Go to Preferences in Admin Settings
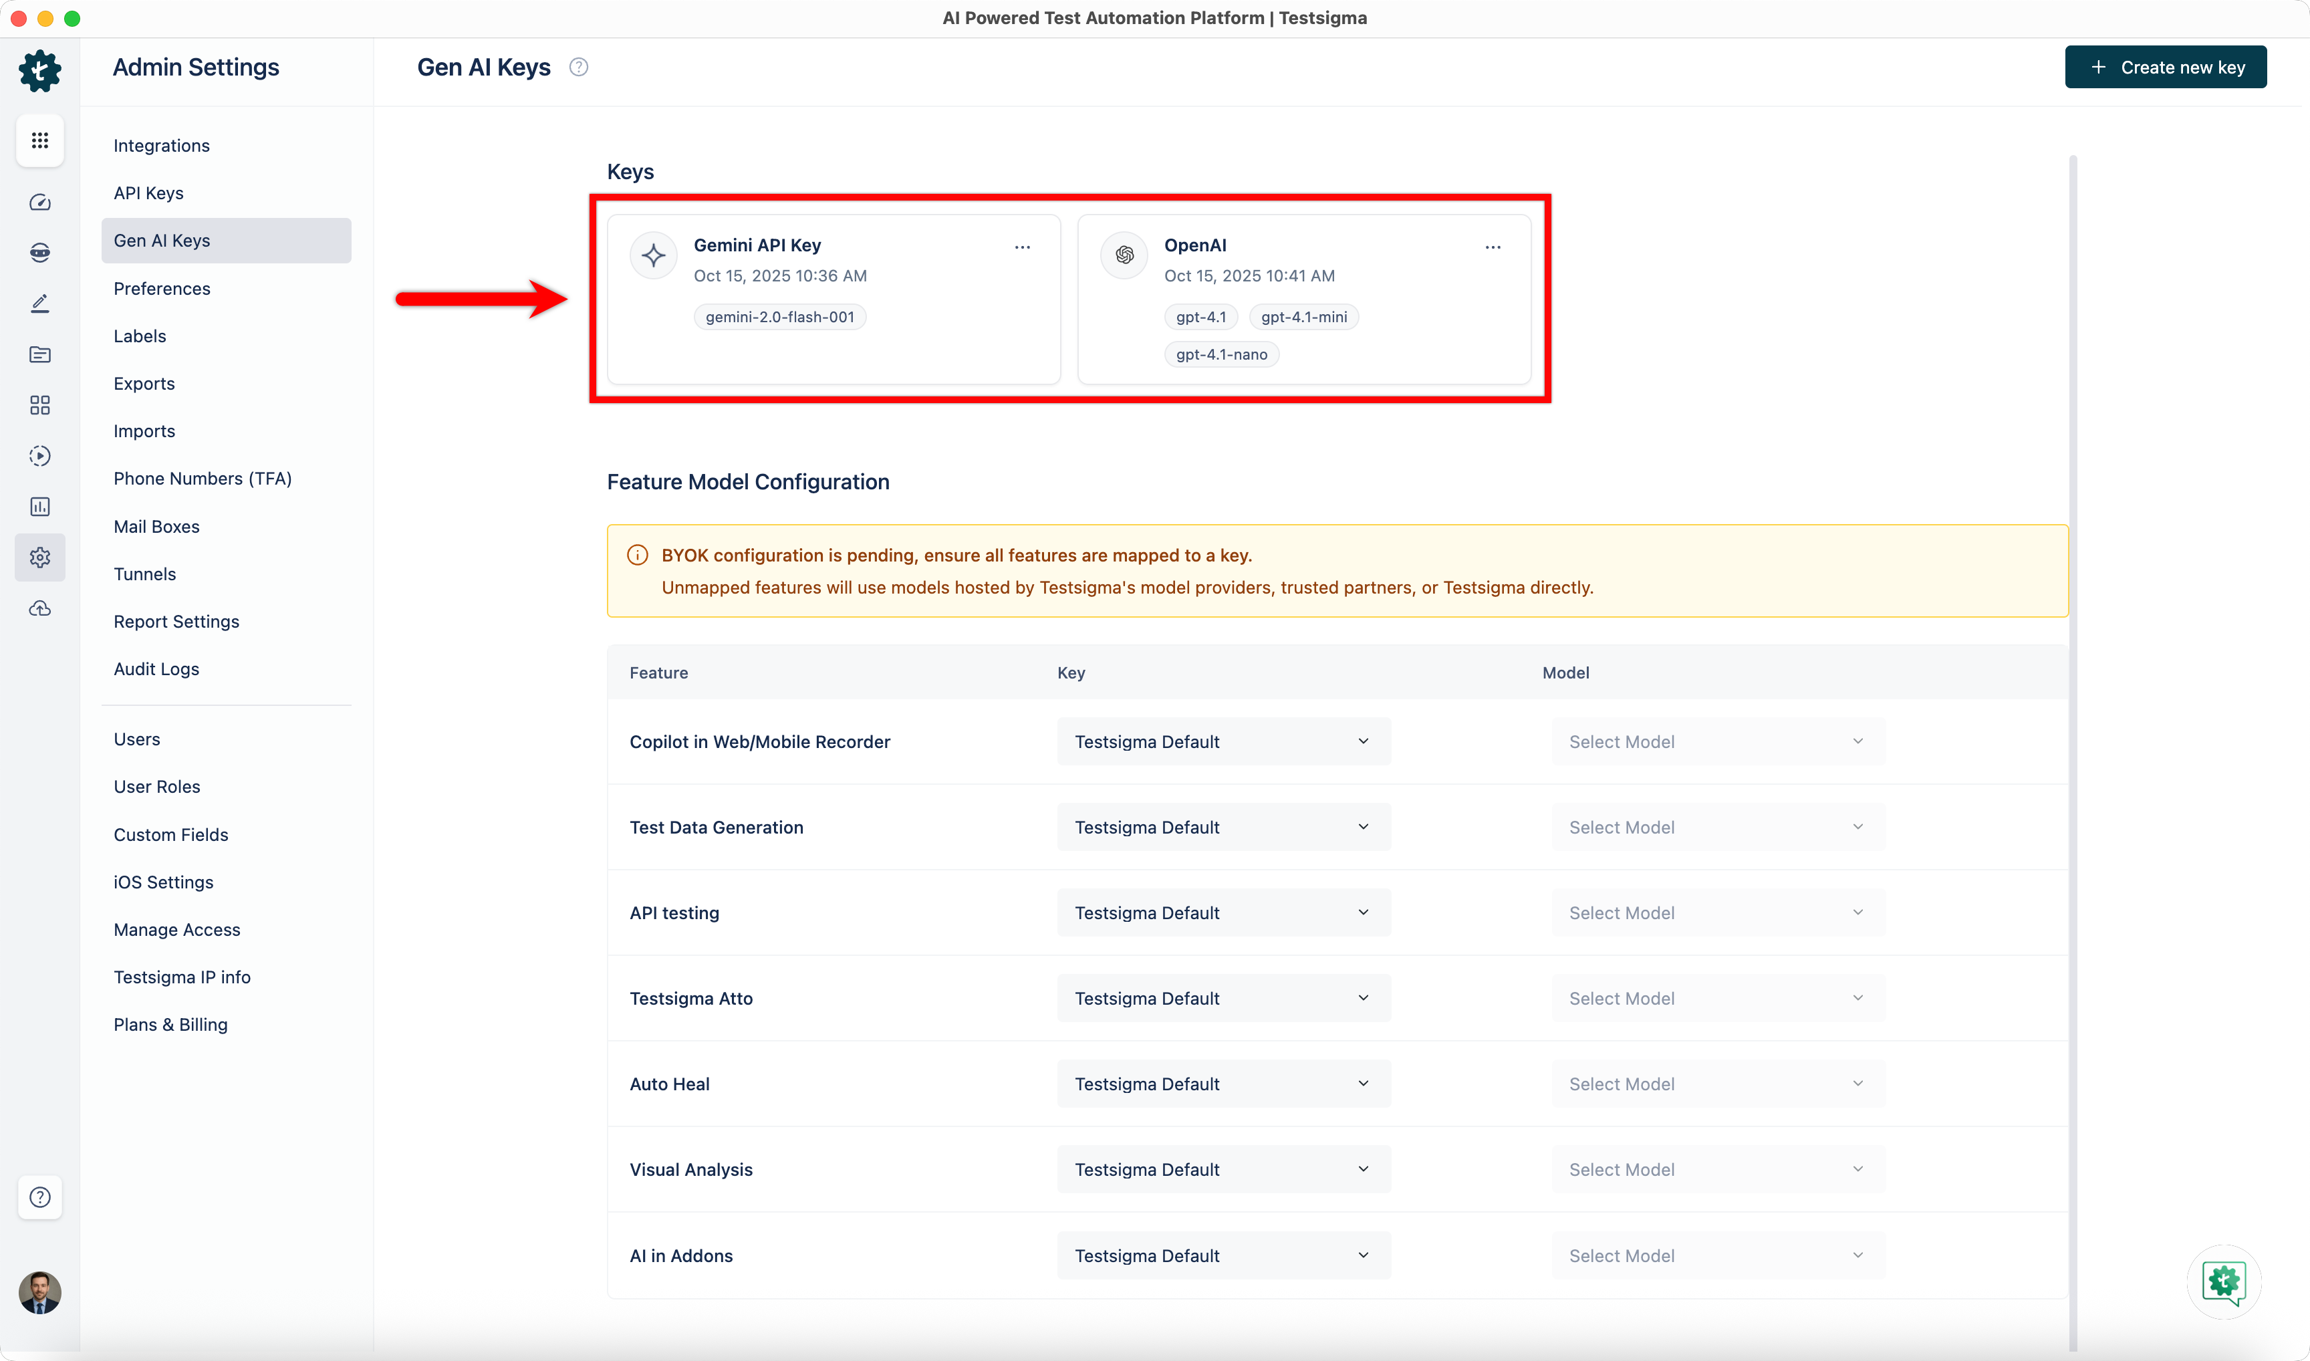This screenshot has height=1361, width=2310. pos(161,289)
